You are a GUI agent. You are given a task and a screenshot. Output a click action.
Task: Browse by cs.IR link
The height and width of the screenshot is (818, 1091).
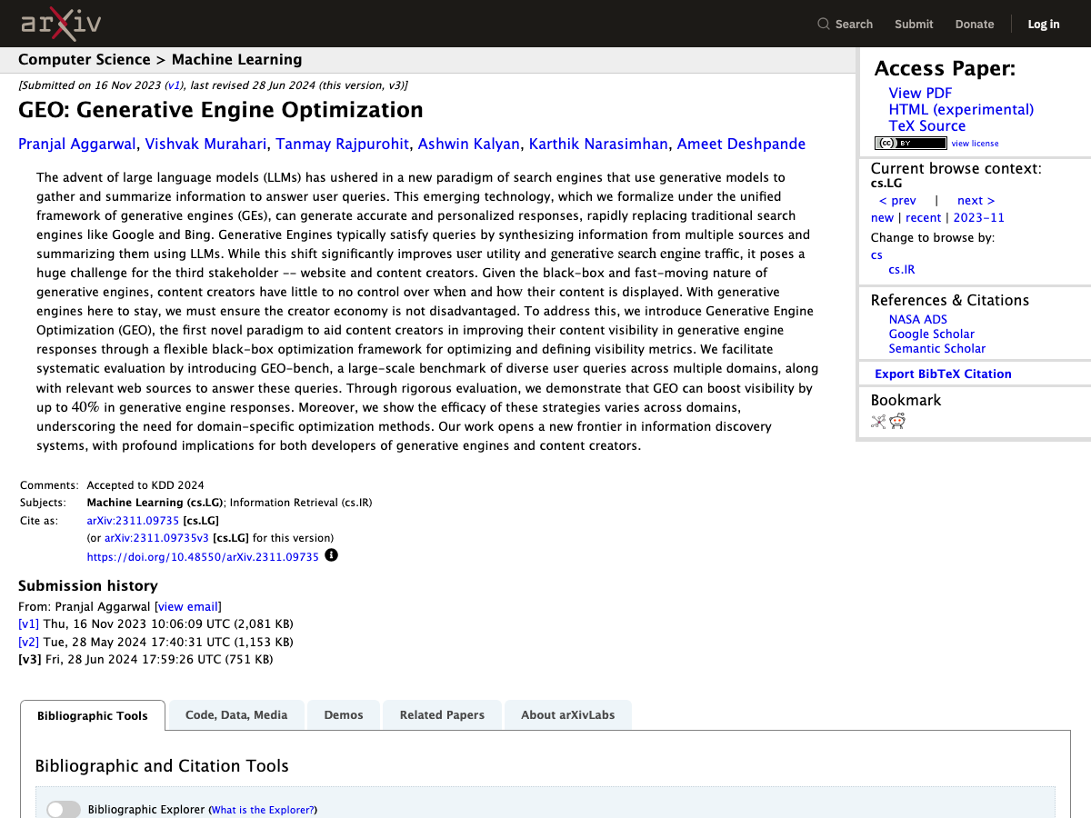tap(902, 269)
